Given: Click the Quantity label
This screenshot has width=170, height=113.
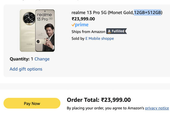Looking at the screenshot, I should 19,59.
